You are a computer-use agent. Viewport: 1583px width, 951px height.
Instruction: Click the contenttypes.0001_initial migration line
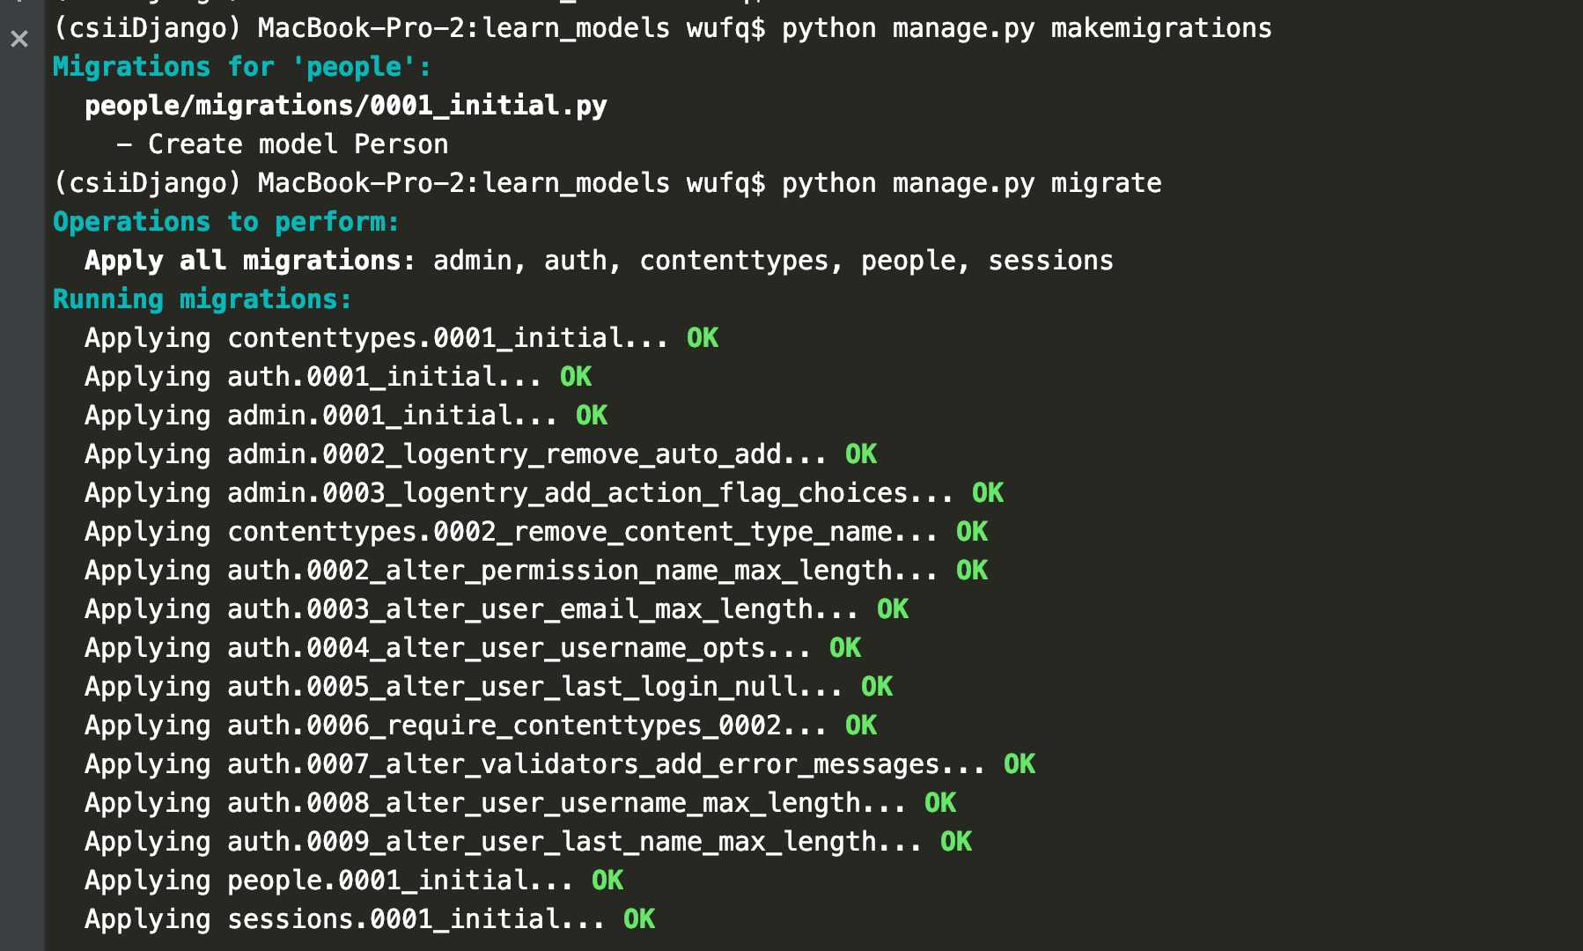(401, 338)
